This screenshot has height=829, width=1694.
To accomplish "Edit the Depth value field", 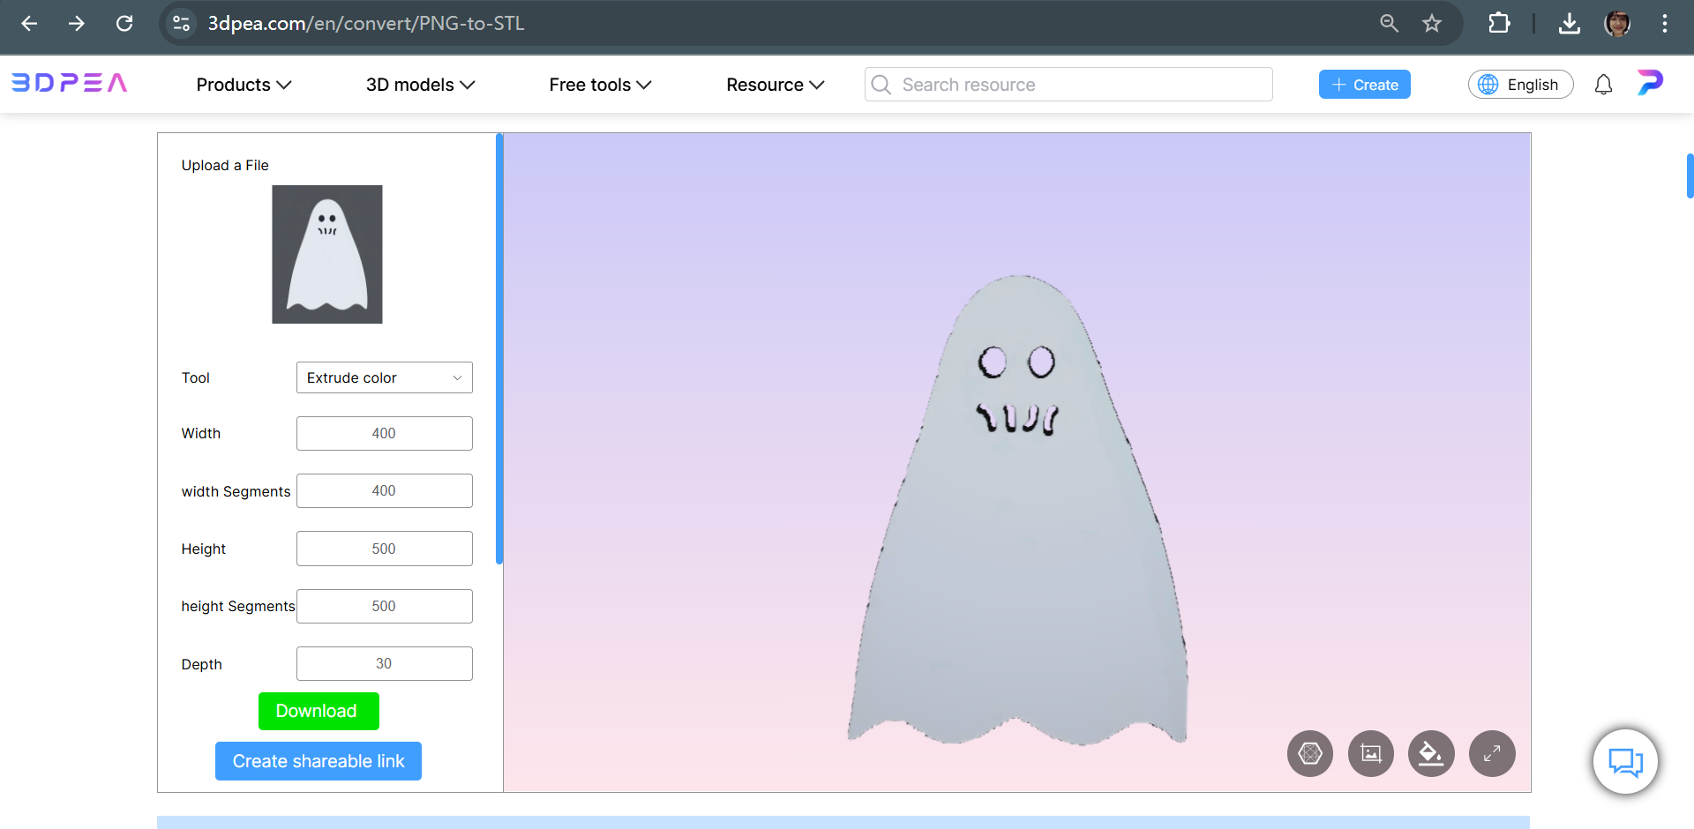I will pyautogui.click(x=384, y=663).
